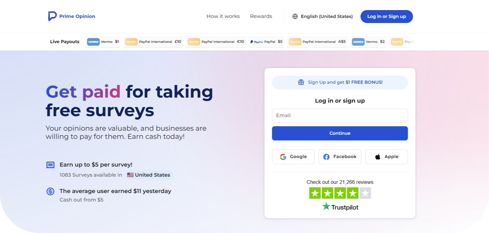Click the Email input field
The image size is (489, 233).
point(340,116)
